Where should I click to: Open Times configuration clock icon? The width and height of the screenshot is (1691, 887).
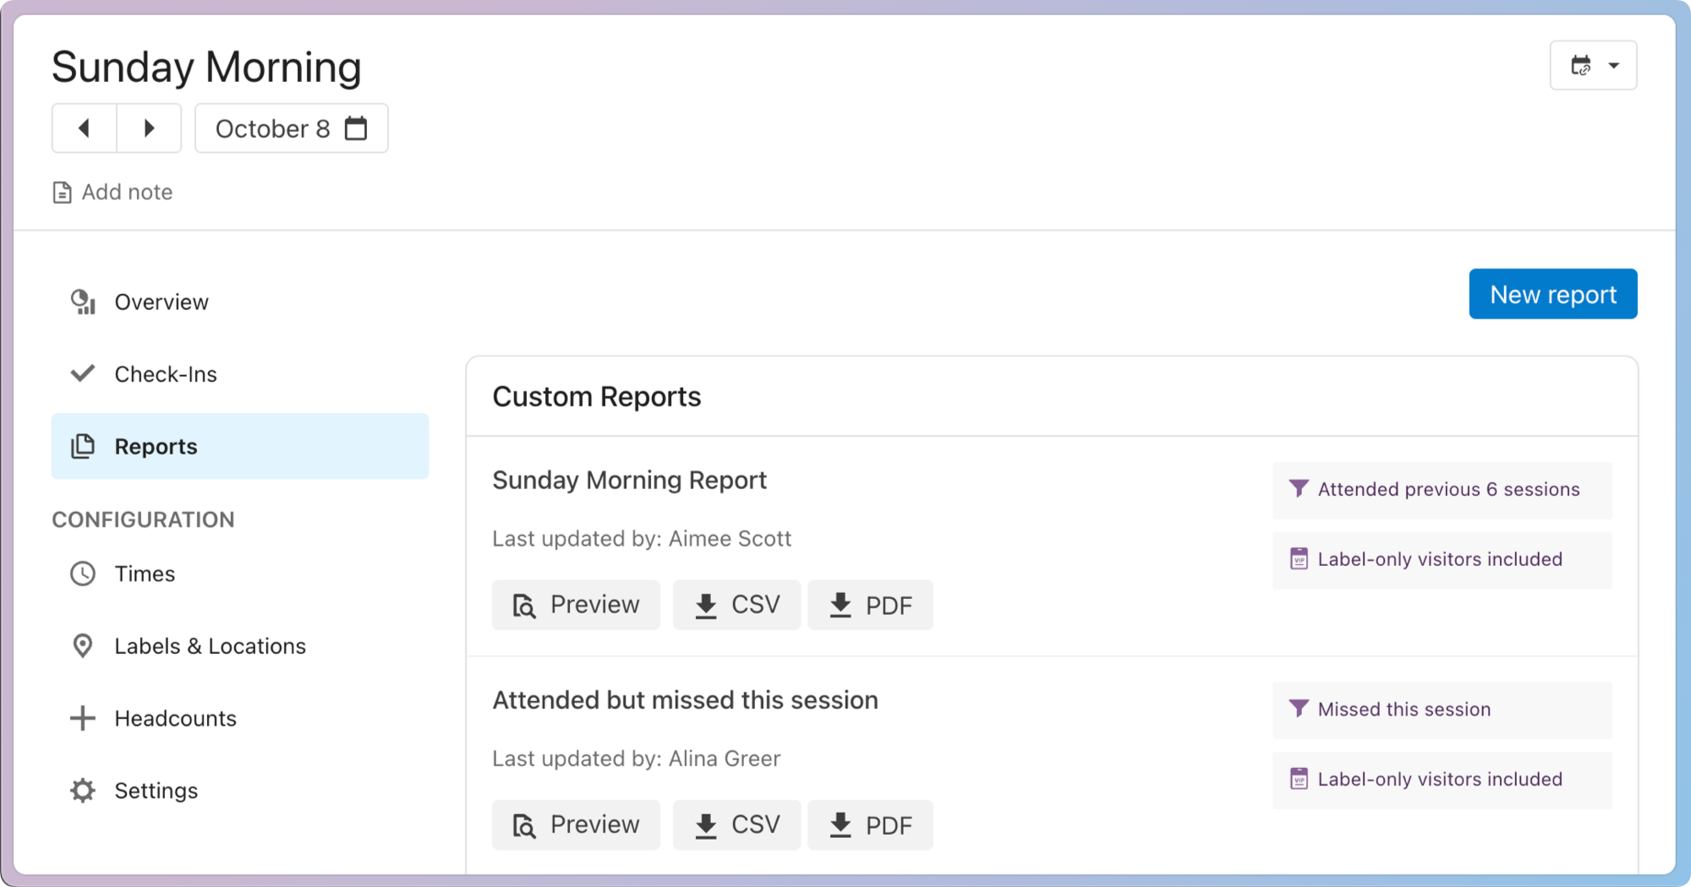[83, 574]
